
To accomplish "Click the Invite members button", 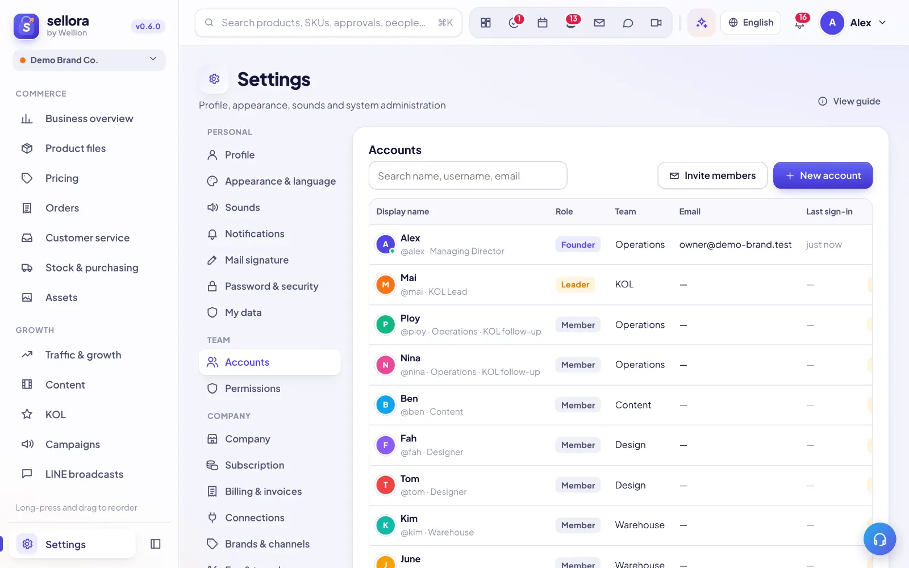I will (712, 176).
